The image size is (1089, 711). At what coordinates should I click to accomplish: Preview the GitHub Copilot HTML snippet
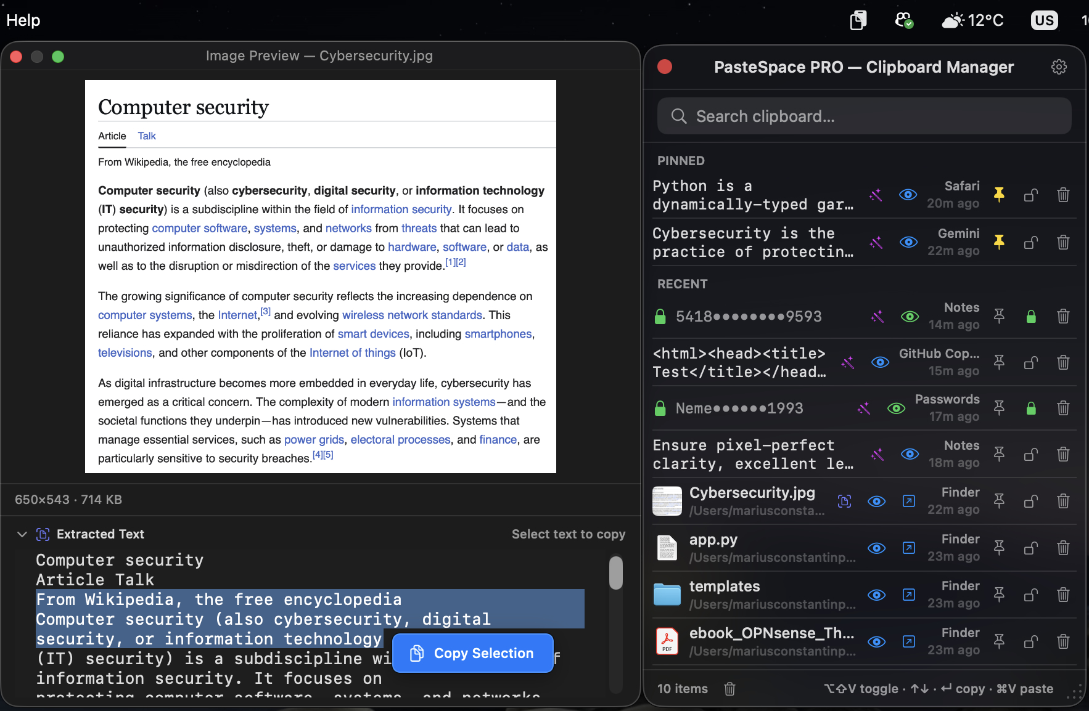click(880, 362)
